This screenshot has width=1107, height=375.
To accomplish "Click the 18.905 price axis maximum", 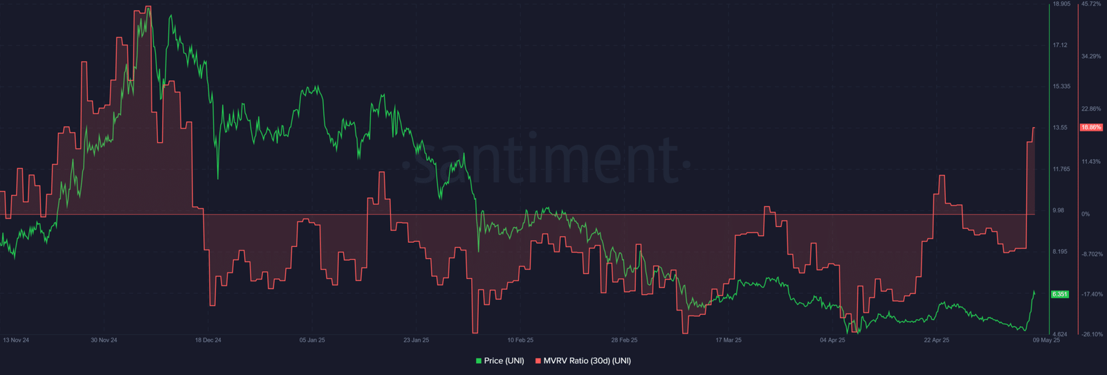I will [1061, 4].
